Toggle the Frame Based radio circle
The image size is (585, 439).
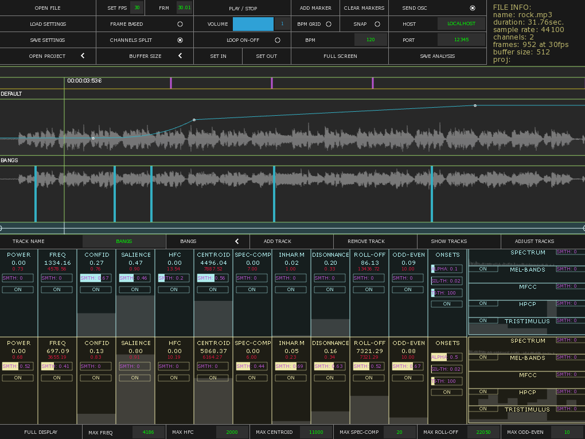coord(180,24)
